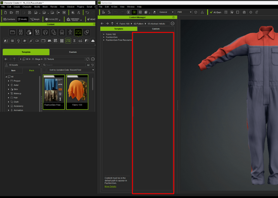Screen dimensions: 278x198
Task: Open the All Assets dropdown
Action: coord(23,65)
